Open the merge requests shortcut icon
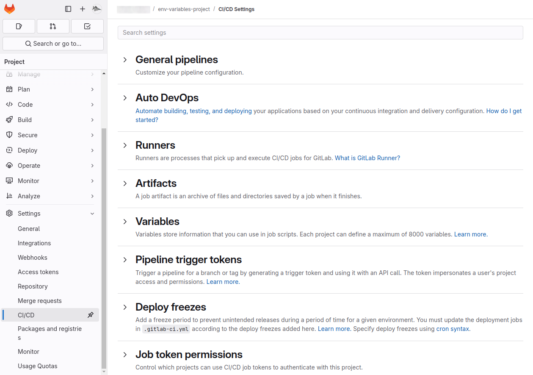Screen dimensions: 533x375 [x=53, y=26]
